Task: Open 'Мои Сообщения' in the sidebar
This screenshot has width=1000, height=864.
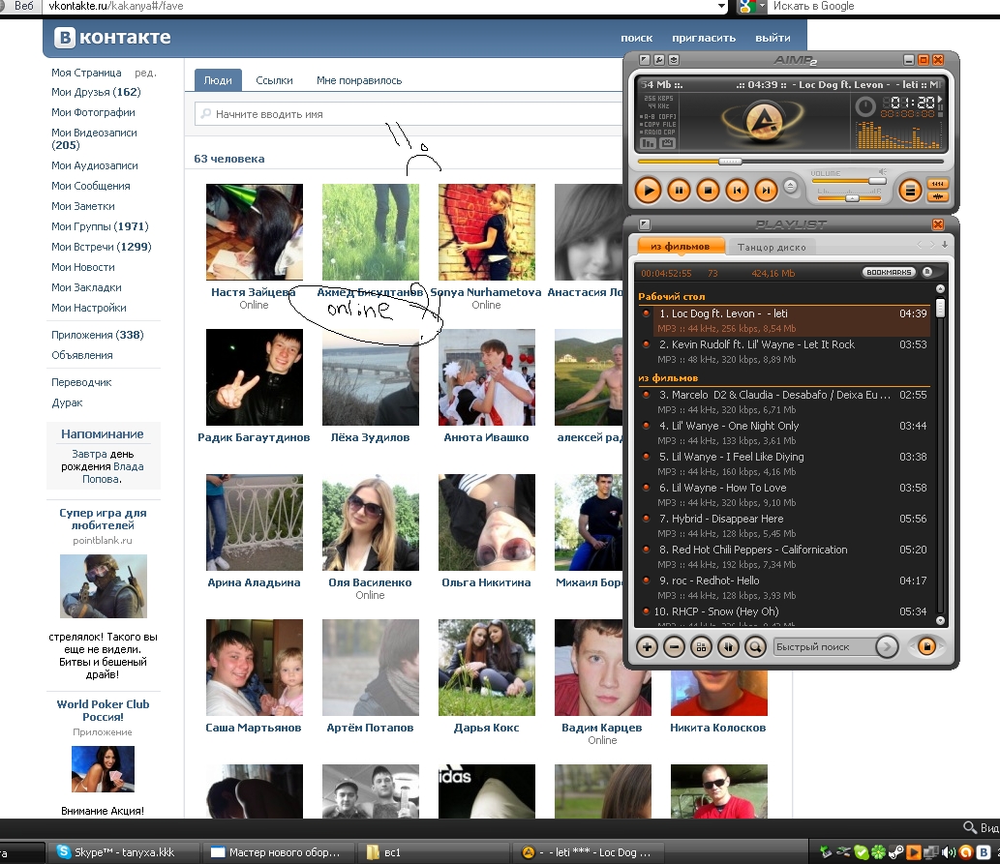Action: click(91, 186)
